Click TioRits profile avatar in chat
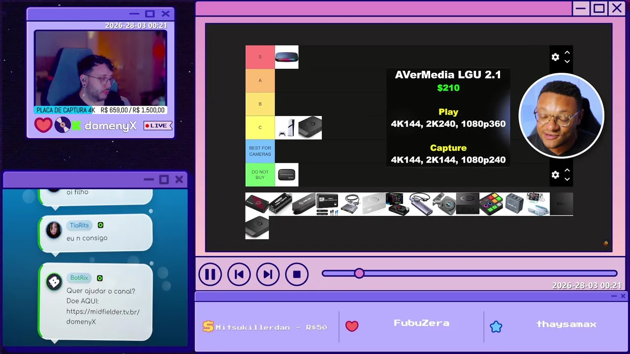This screenshot has width=630, height=354. (54, 230)
